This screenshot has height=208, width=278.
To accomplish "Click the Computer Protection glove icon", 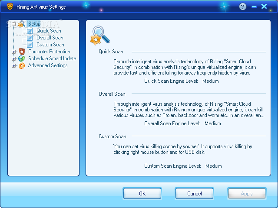I will (x=22, y=52).
